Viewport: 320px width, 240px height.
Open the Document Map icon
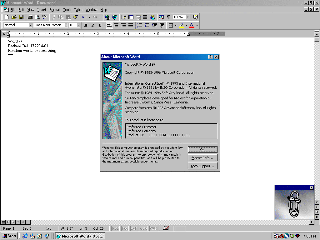161,17
